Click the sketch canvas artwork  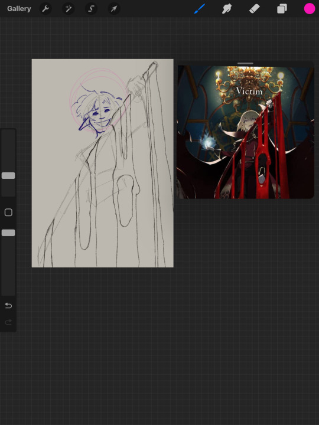tap(103, 163)
